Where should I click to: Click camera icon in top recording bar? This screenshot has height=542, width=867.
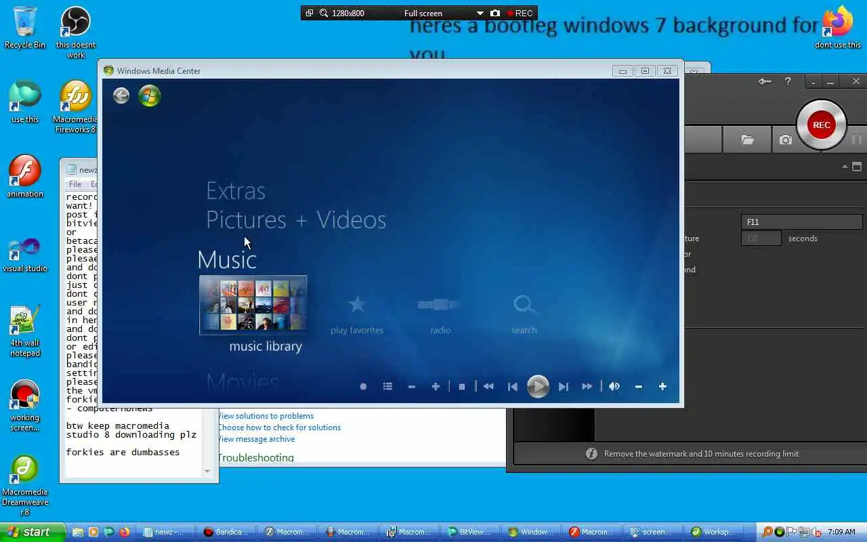pos(495,13)
